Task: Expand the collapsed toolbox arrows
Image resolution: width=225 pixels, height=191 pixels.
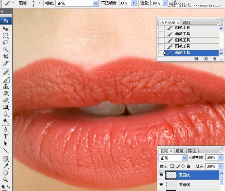Action: [2, 11]
